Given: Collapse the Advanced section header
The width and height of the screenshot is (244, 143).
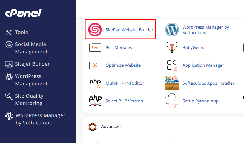Looking at the screenshot, I should (163, 127).
